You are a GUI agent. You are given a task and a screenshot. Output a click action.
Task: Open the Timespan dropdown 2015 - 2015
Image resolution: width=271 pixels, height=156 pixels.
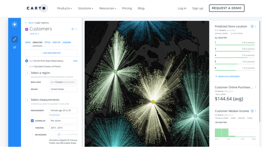tap(63, 128)
